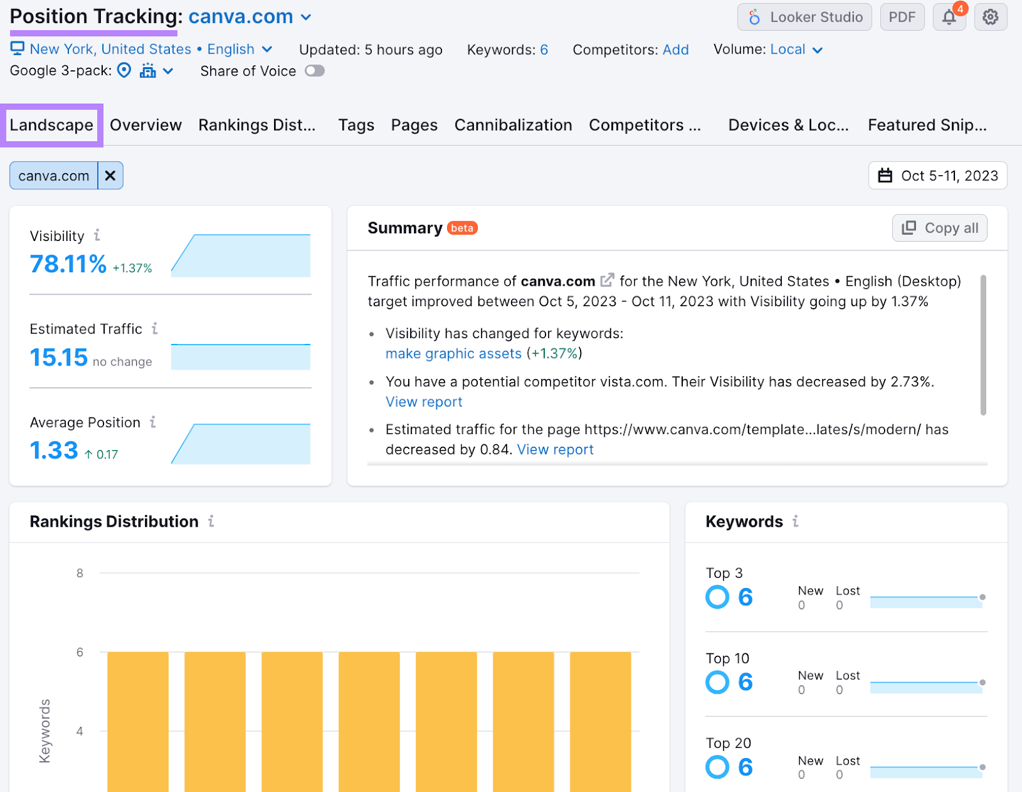Open the Pages tab
The image size is (1022, 792).
[x=415, y=125]
